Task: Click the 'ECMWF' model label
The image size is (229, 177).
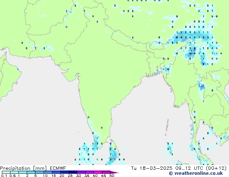Action: [58, 168]
